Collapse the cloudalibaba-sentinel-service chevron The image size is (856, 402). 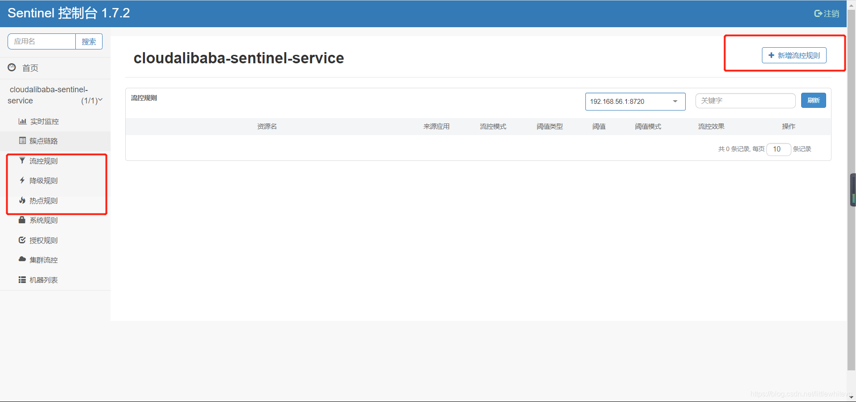[x=100, y=100]
